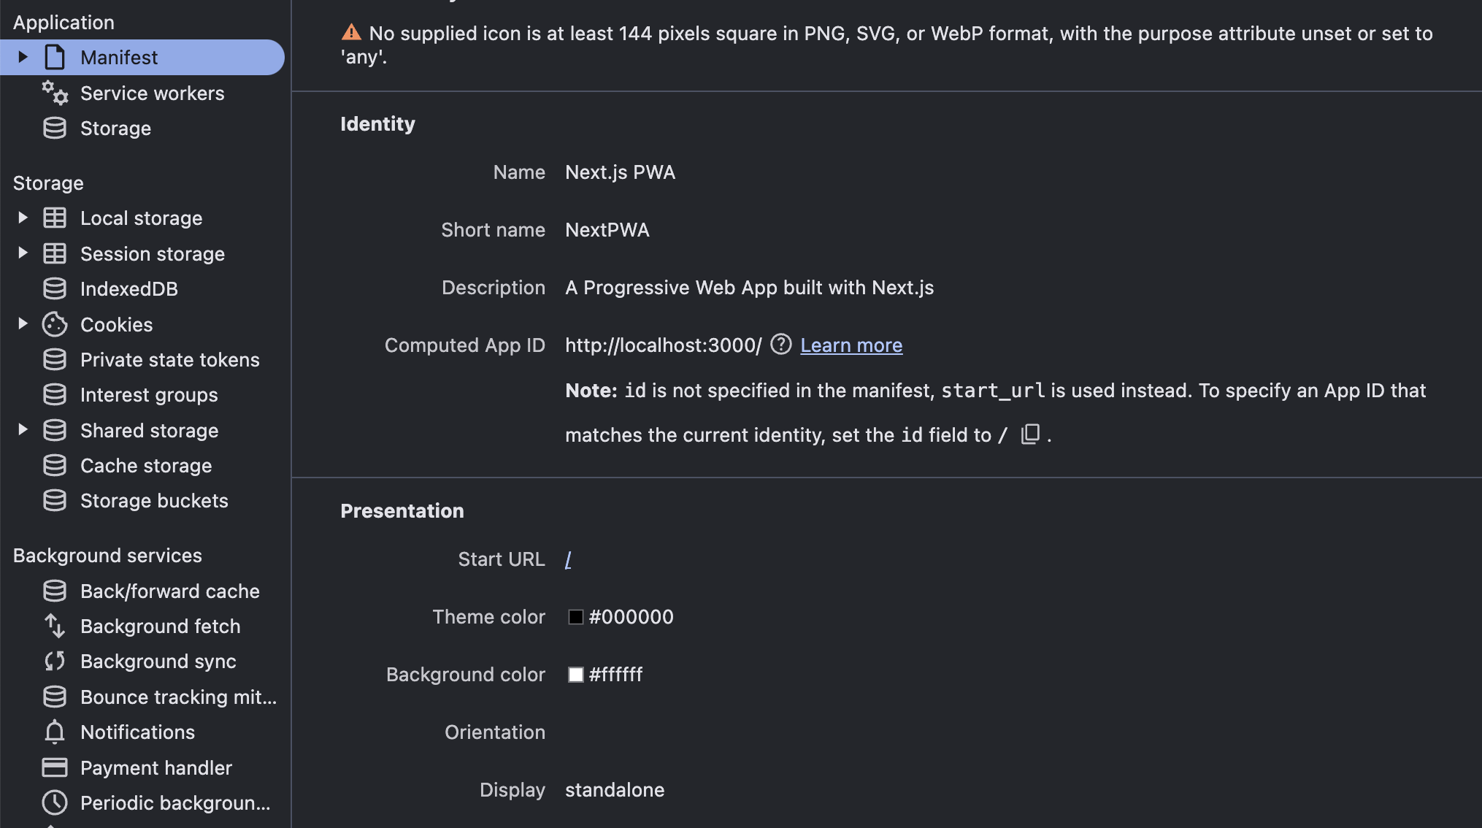This screenshot has width=1482, height=828.
Task: Select the Service workers panel icon
Action: pyautogui.click(x=55, y=93)
